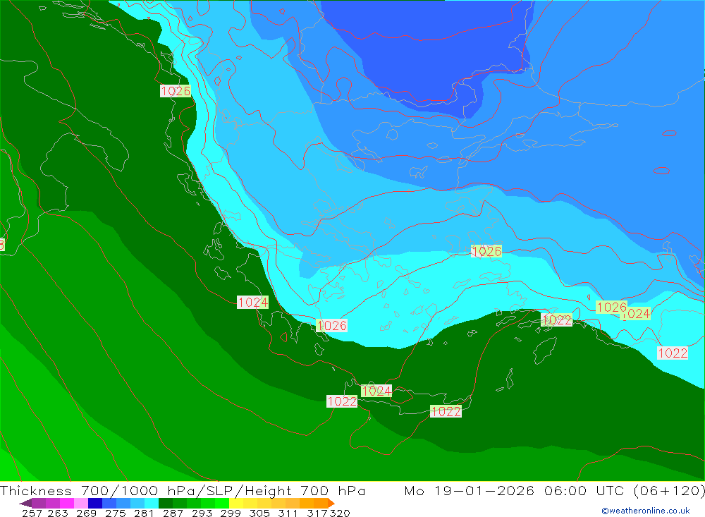The width and height of the screenshot is (705, 517).
Task: Click the legend value 311
Action: 288,513
